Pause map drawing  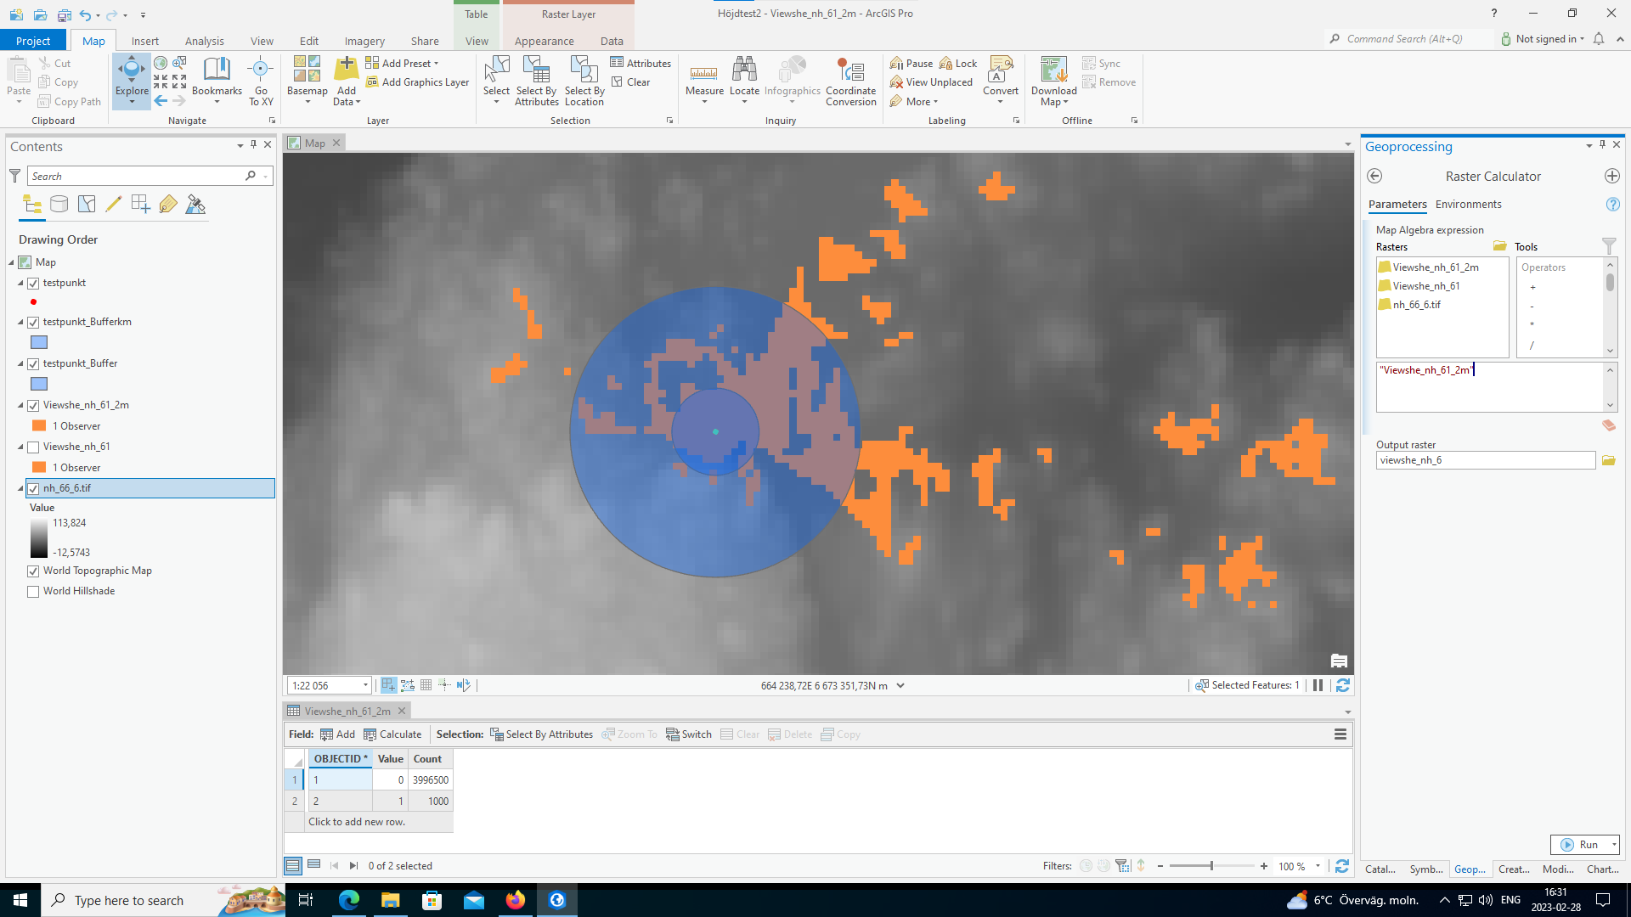coord(1318,685)
